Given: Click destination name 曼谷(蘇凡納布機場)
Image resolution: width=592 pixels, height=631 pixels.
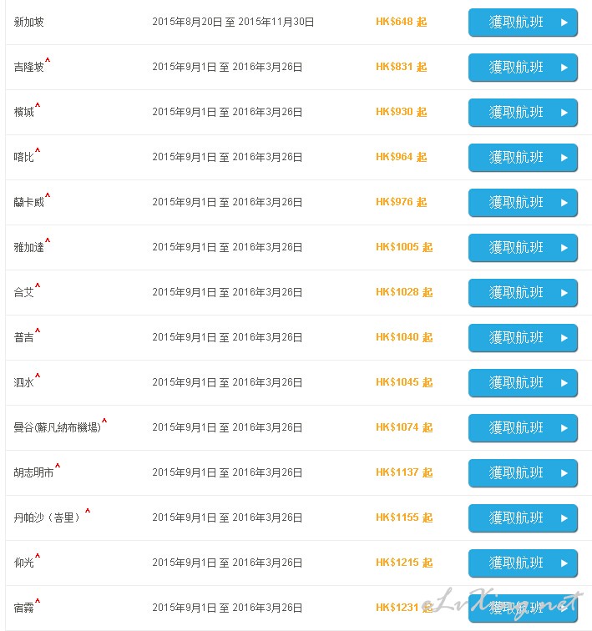Looking at the screenshot, I should point(57,427).
